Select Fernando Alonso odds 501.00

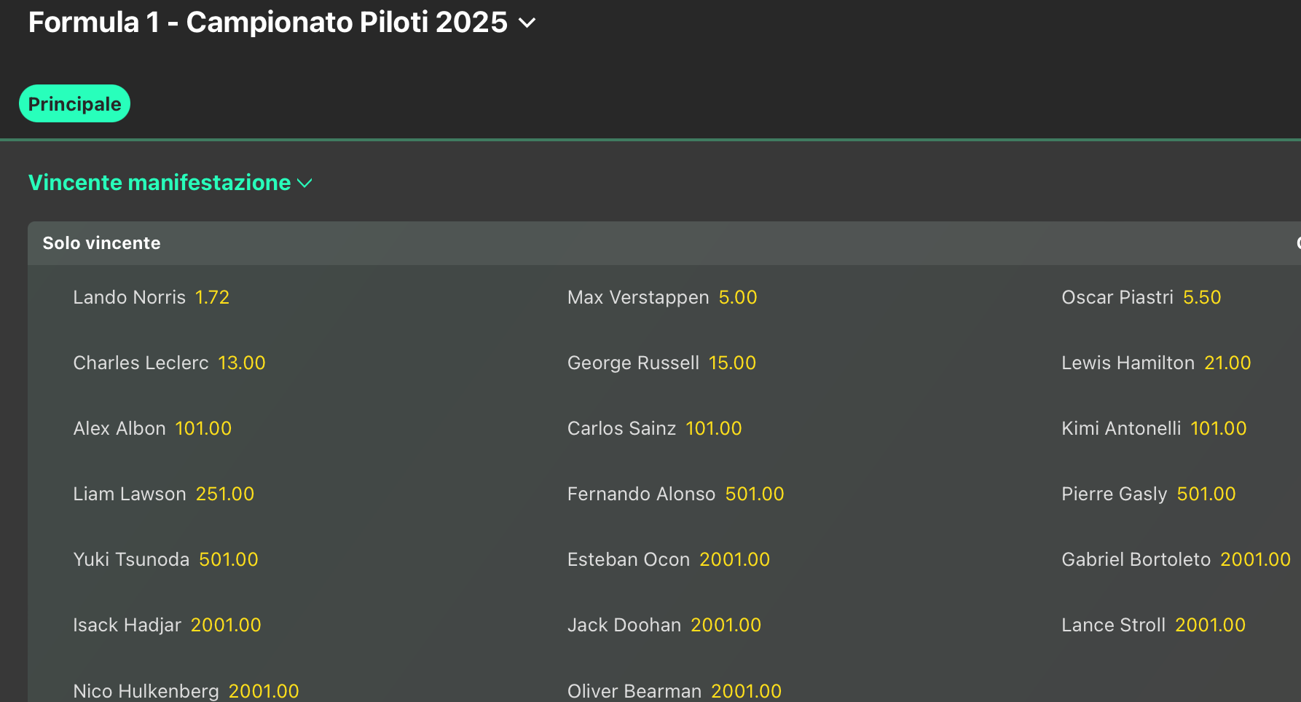click(x=754, y=494)
